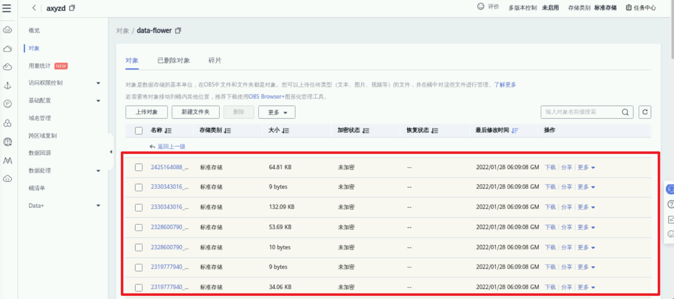The image size is (674, 299).
Task: Open the three-lobed trefoil icon in left rail
Action: [x=8, y=123]
